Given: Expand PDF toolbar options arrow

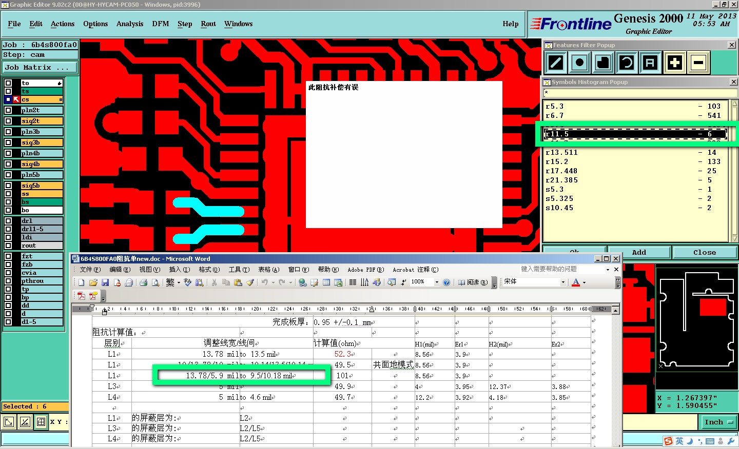Looking at the screenshot, I should point(103,297).
